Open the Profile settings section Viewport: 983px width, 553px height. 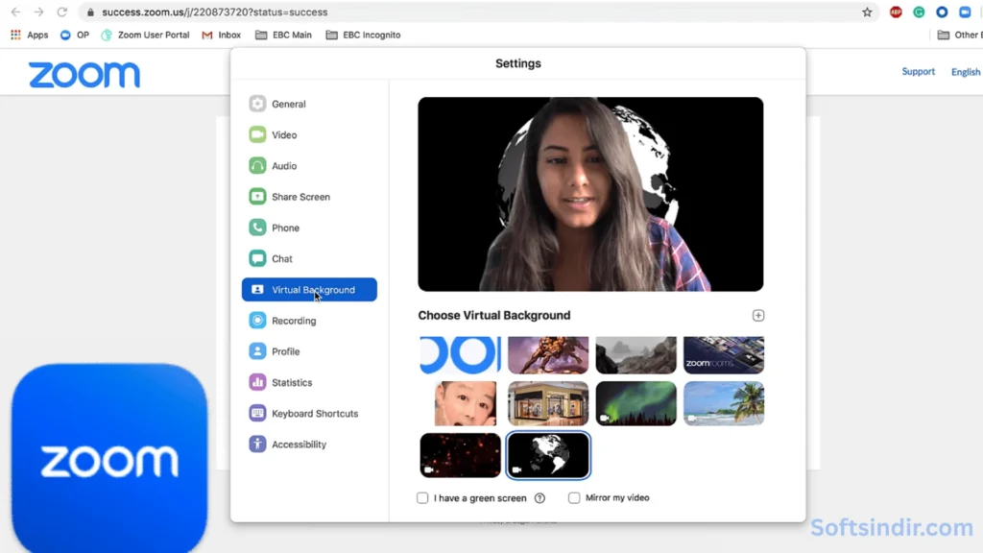point(285,351)
